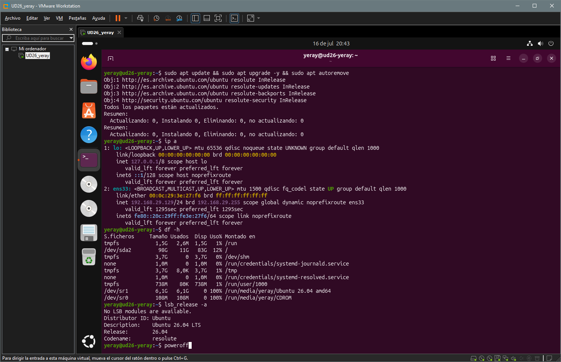
Task: Select Mi ordenador in the library tree
Action: (x=33, y=49)
